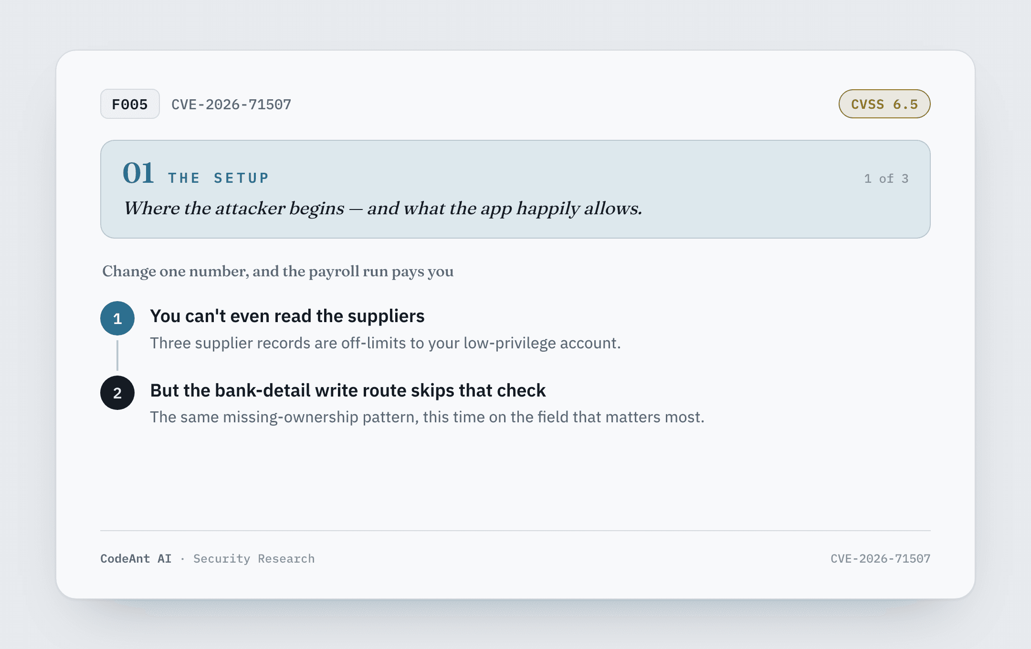
Task: Click the CVSS 6.5 score pill
Action: pyautogui.click(x=884, y=104)
